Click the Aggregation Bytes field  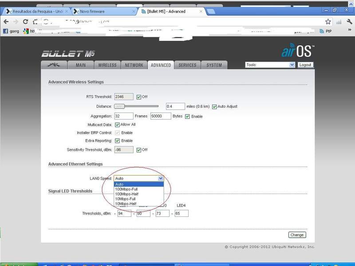click(x=161, y=116)
